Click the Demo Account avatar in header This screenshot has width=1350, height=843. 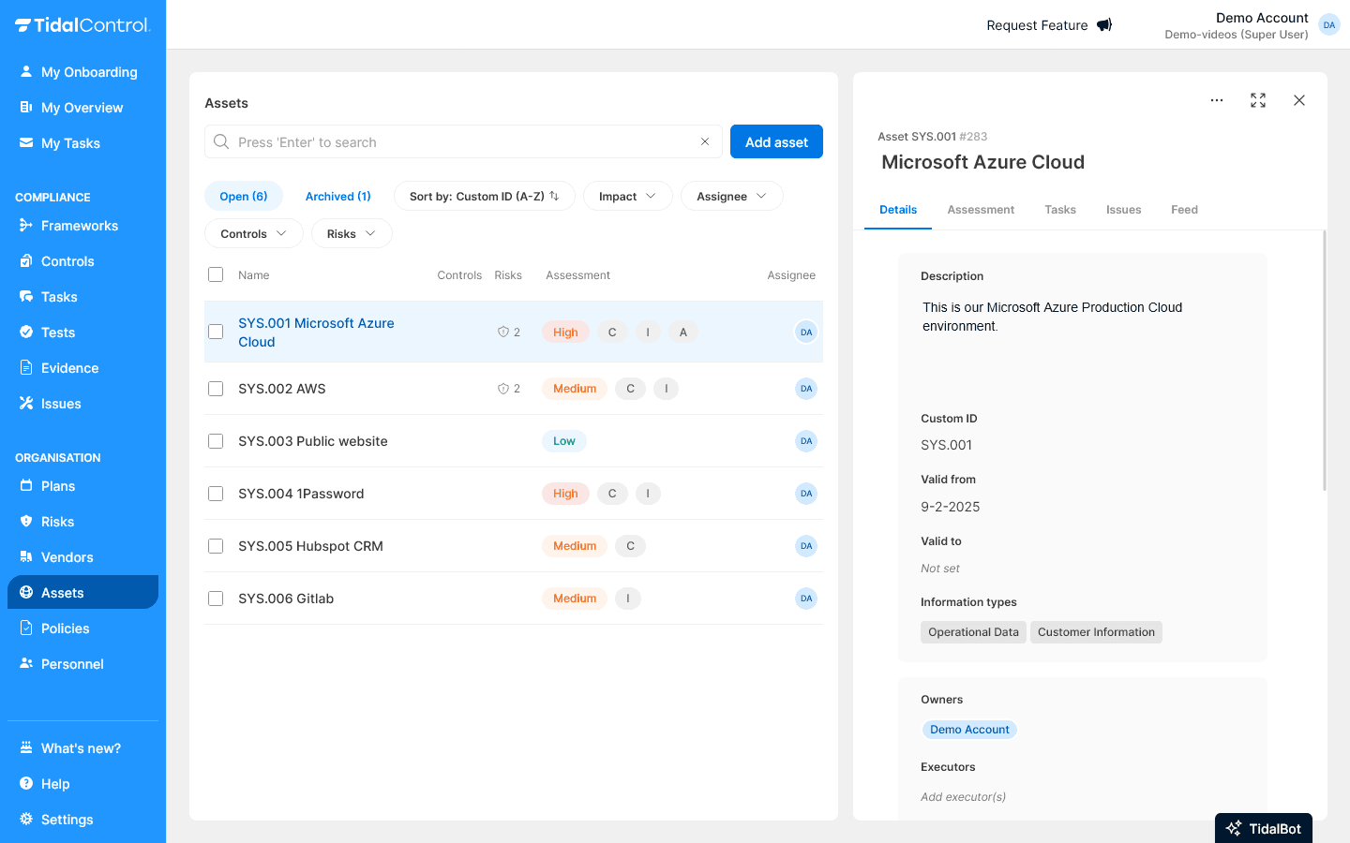[x=1328, y=25]
